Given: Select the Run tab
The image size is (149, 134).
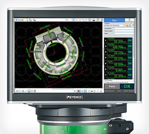Looking at the screenshot, I should point(114,20).
